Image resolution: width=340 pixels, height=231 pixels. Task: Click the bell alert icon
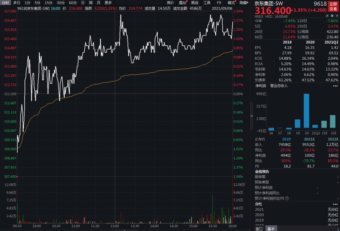tap(332, 15)
